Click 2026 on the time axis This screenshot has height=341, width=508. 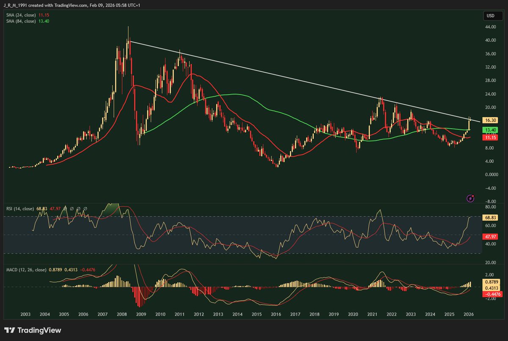click(x=469, y=314)
